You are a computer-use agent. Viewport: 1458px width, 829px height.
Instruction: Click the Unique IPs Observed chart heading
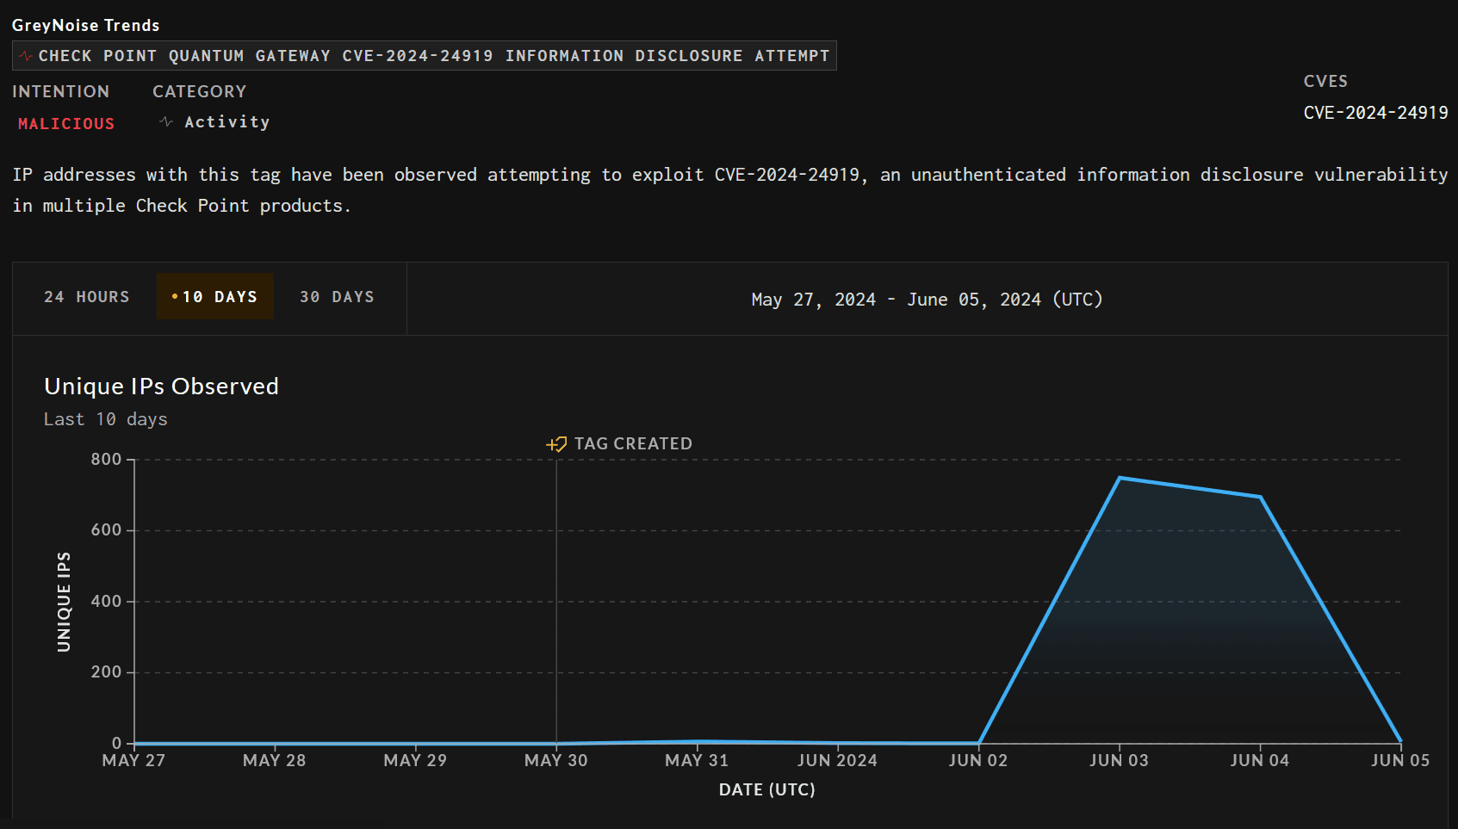point(161,387)
